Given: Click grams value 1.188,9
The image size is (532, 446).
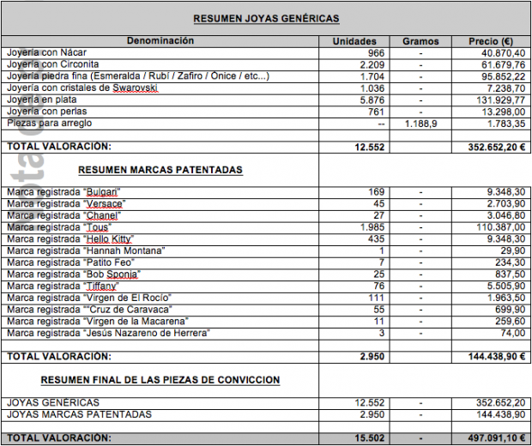Looking at the screenshot, I should 420,124.
